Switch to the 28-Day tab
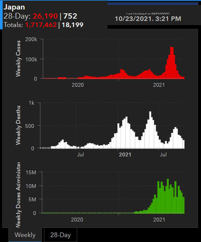The height and width of the screenshot is (242, 201). click(x=60, y=235)
